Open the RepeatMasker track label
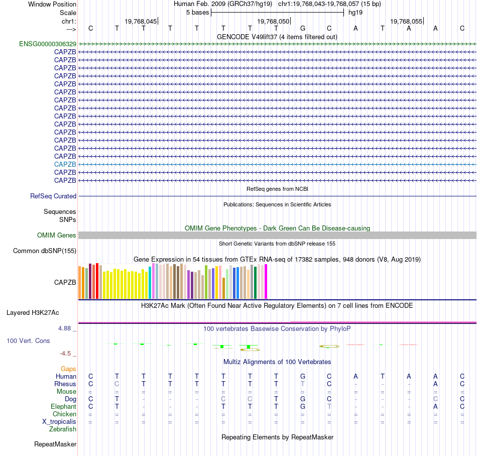 [x=55, y=444]
